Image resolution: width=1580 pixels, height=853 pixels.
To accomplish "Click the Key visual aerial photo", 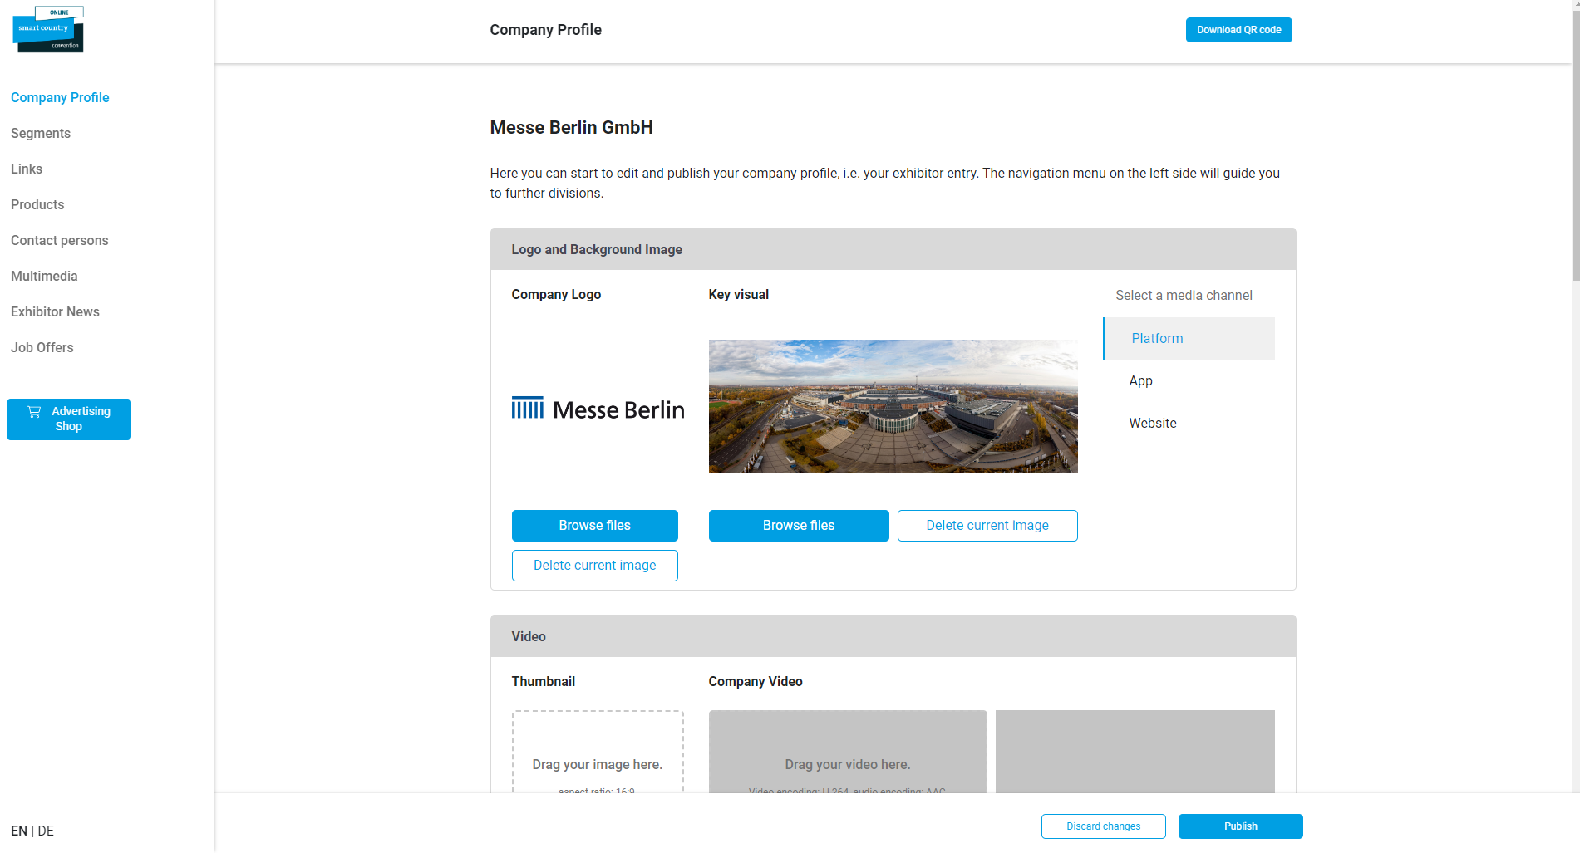I will click(893, 406).
